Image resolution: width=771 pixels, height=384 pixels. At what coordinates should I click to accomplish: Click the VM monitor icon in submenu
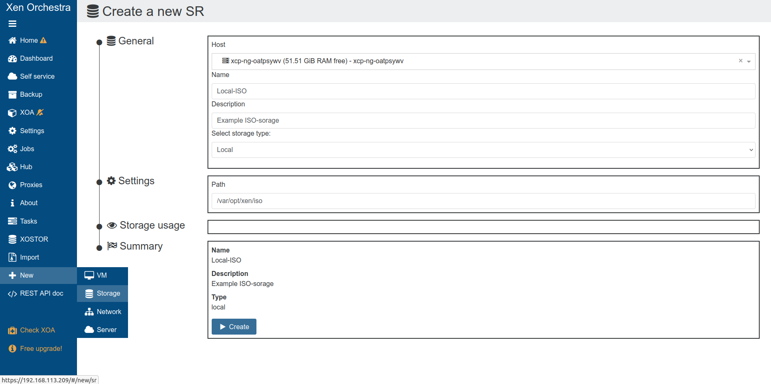(x=89, y=276)
